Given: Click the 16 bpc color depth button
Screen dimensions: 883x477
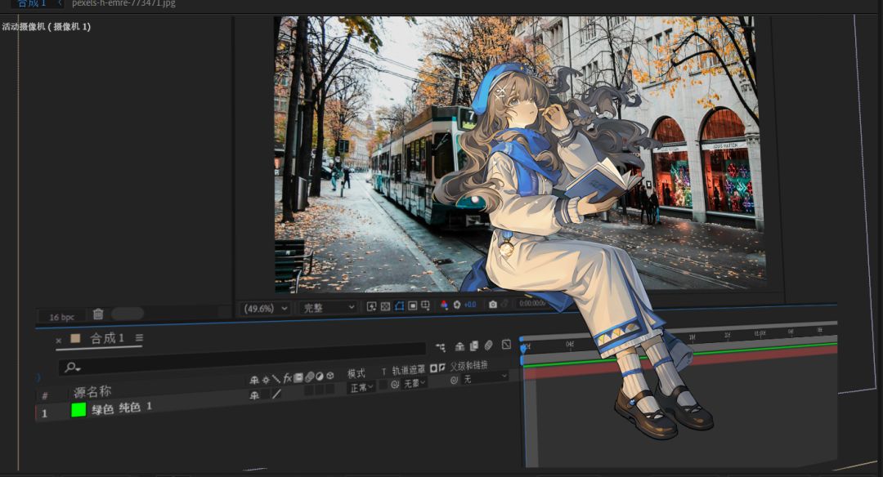Looking at the screenshot, I should click(62, 317).
